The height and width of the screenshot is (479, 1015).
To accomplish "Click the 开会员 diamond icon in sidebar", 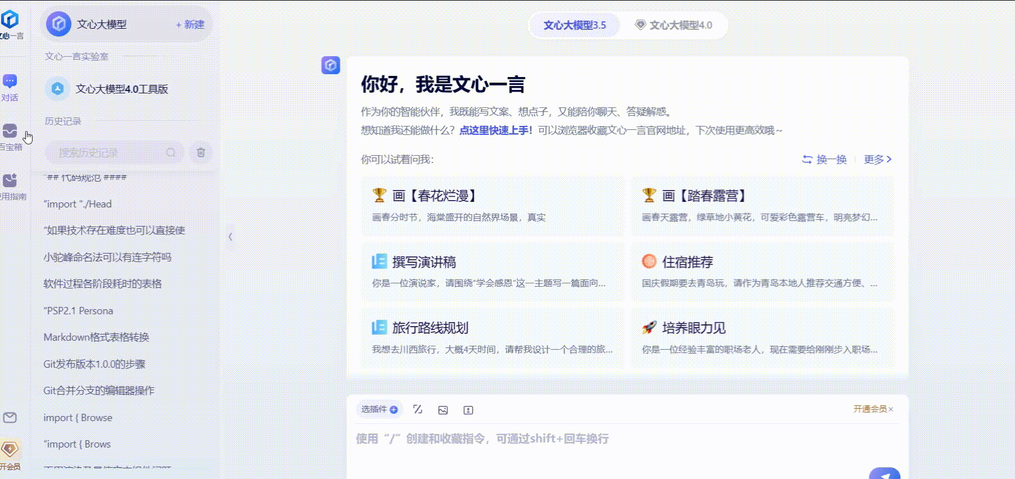I will [10, 454].
